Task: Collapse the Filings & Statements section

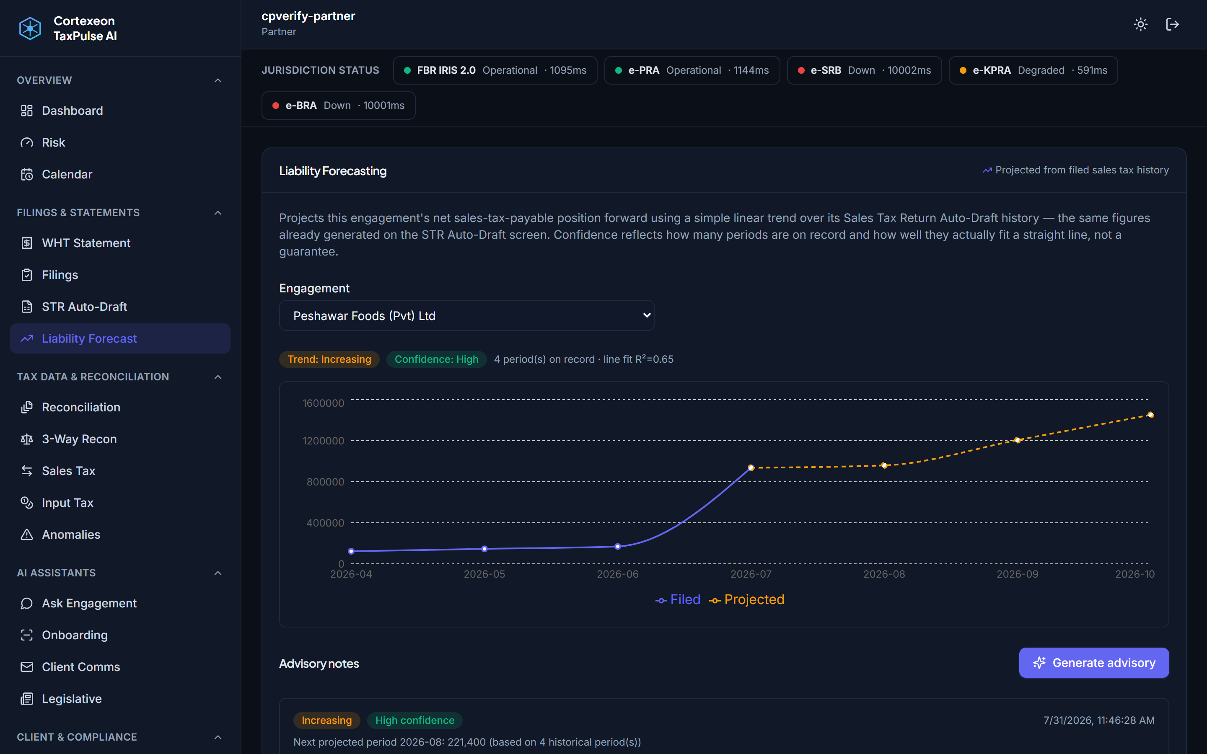Action: click(218, 213)
